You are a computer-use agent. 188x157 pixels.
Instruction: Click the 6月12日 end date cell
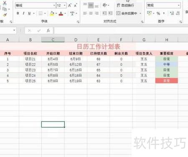76,64
